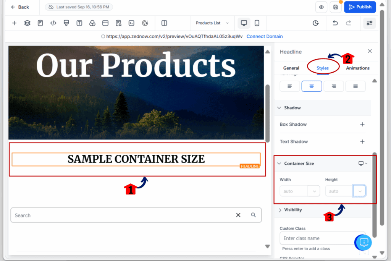Align text right
Viewport: 391px width, 261px height.
pyautogui.click(x=334, y=86)
